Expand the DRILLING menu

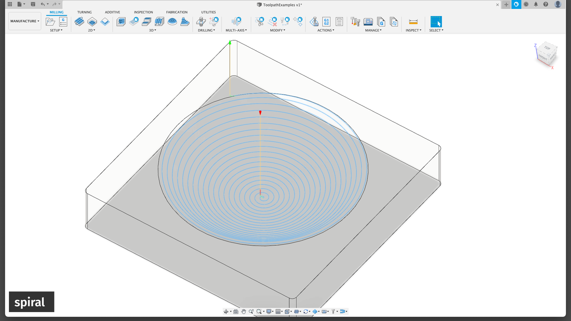click(207, 30)
